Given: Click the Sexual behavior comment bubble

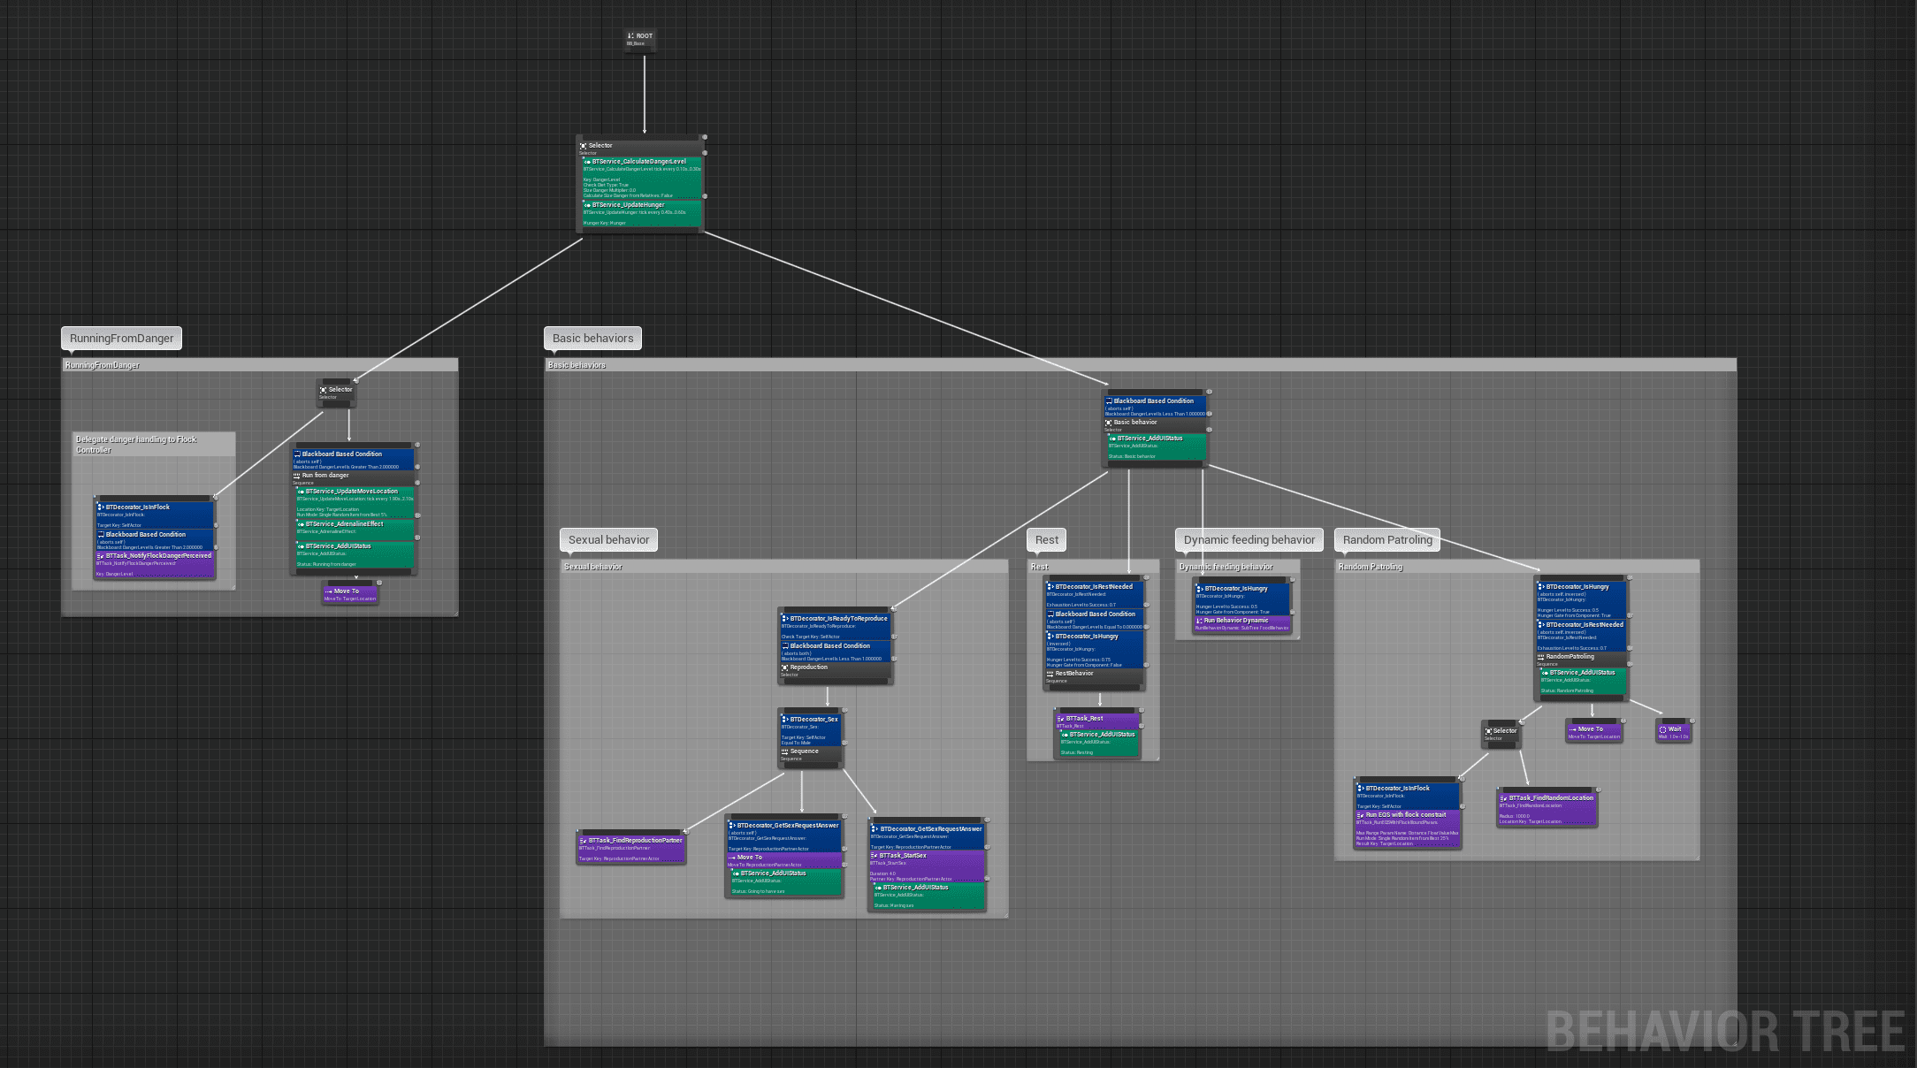Looking at the screenshot, I should coord(608,539).
